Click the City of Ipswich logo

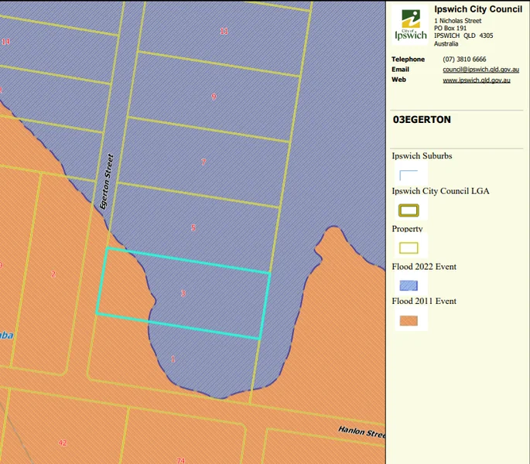(x=410, y=25)
